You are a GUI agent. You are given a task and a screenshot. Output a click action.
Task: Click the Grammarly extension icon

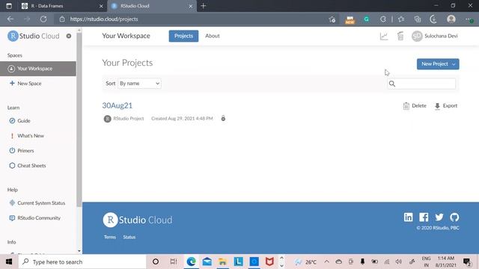point(366,19)
